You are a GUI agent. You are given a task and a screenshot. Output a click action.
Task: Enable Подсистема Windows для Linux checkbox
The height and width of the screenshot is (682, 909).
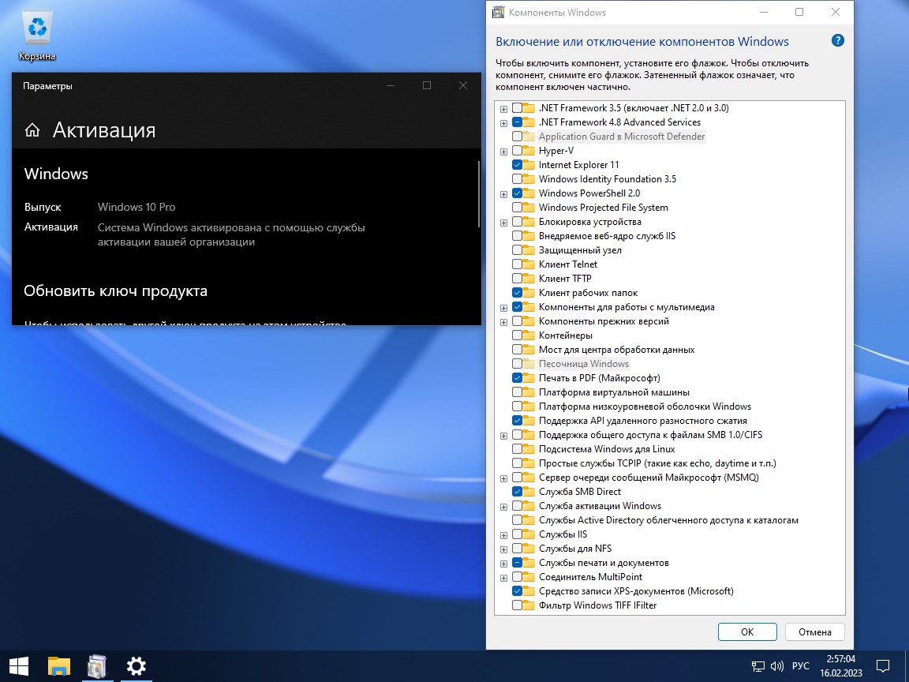pyautogui.click(x=517, y=449)
